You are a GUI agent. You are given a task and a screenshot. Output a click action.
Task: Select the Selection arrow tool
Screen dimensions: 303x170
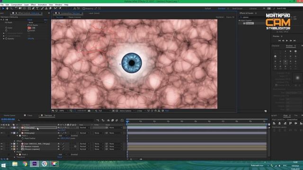(x=3, y=8)
